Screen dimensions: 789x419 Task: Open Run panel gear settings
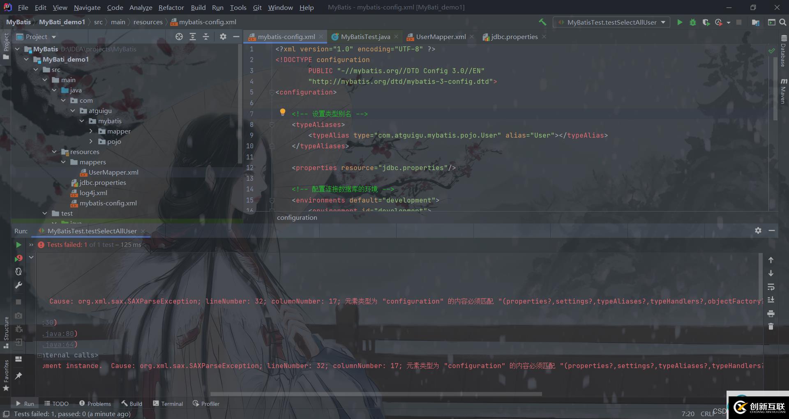758,230
